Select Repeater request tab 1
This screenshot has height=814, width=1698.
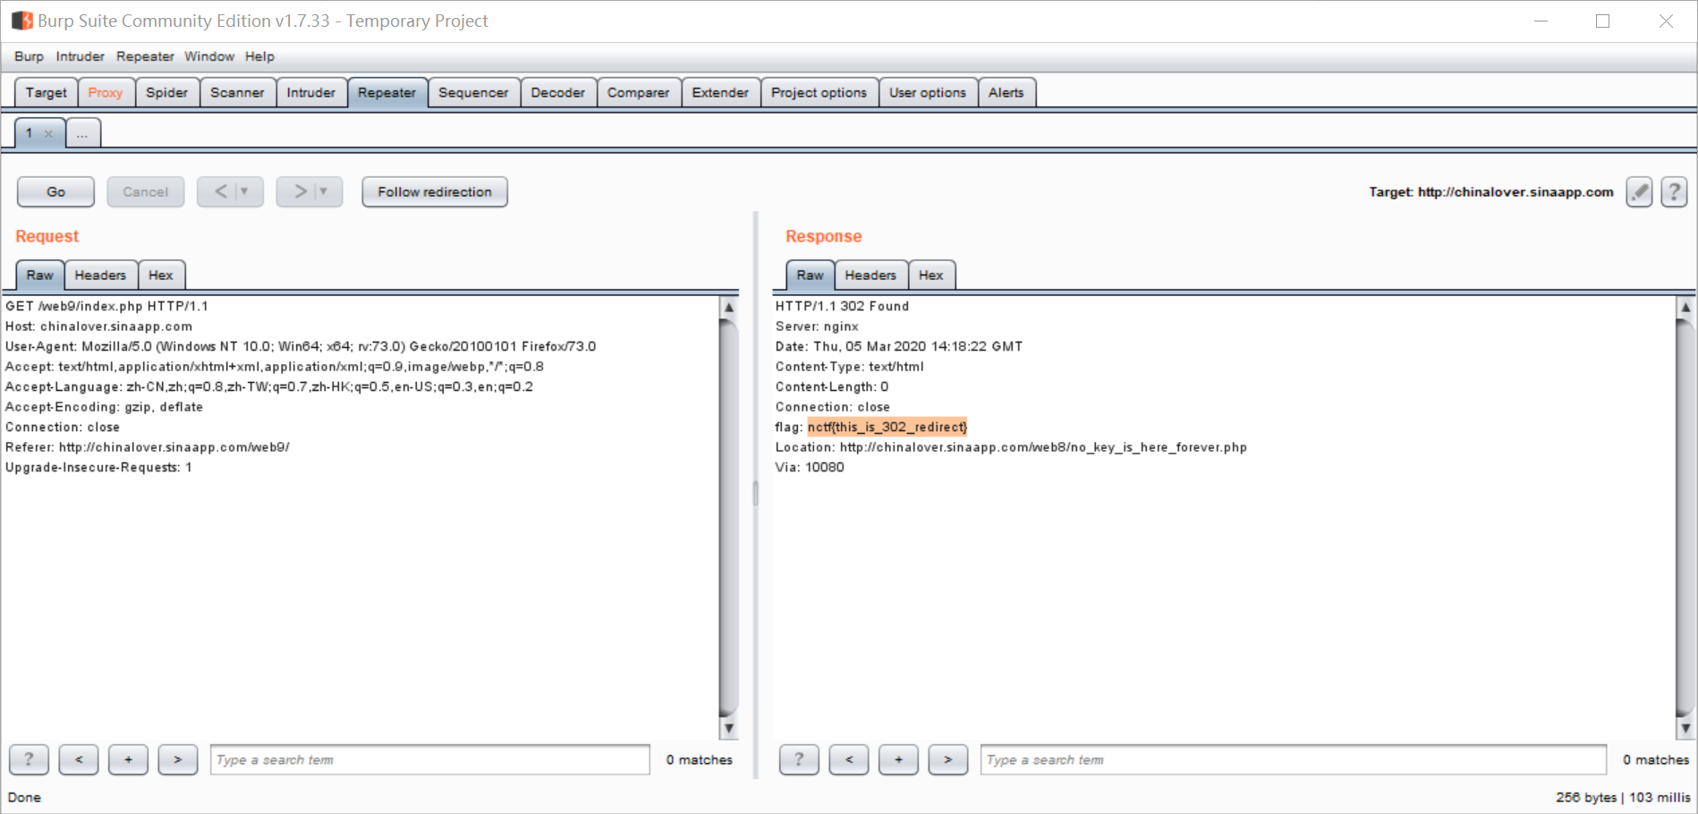click(x=30, y=133)
